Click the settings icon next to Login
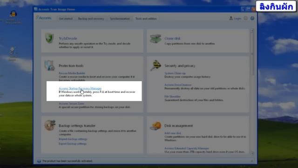Image resolution: width=298 pixels, height=168 pixels. [245, 18]
